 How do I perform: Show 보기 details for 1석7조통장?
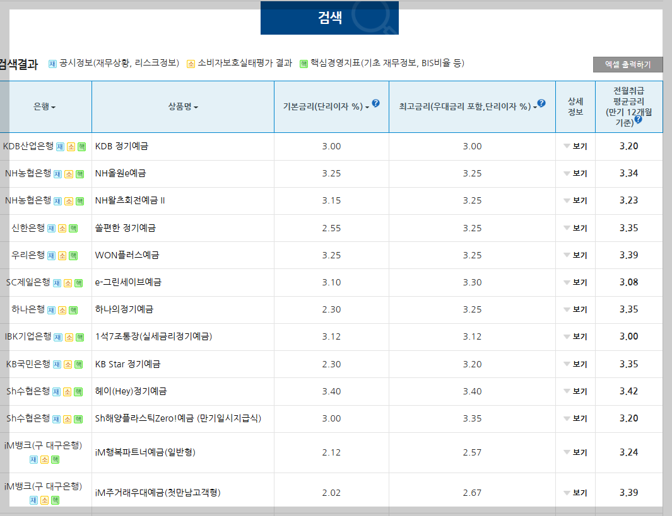point(575,336)
